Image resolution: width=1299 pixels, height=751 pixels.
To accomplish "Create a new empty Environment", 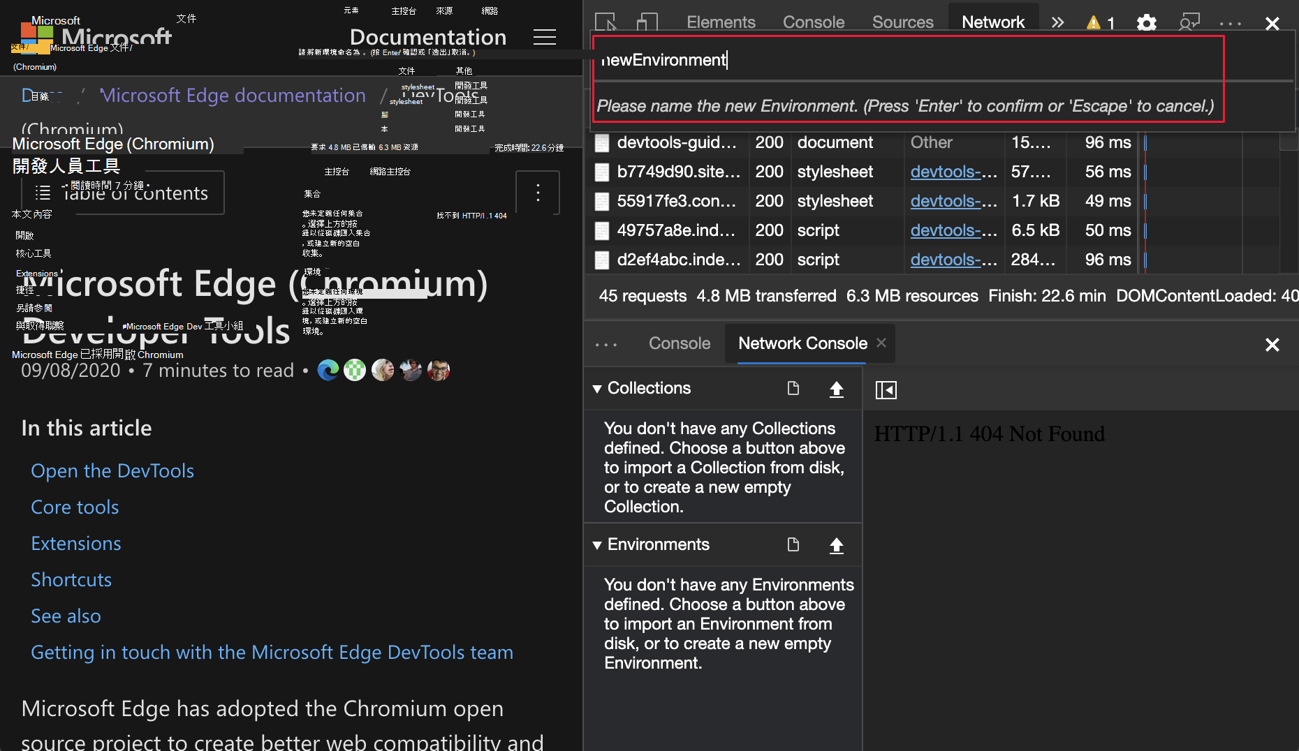I will click(x=793, y=544).
